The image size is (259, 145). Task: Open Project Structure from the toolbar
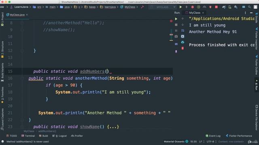[x=244, y=7]
